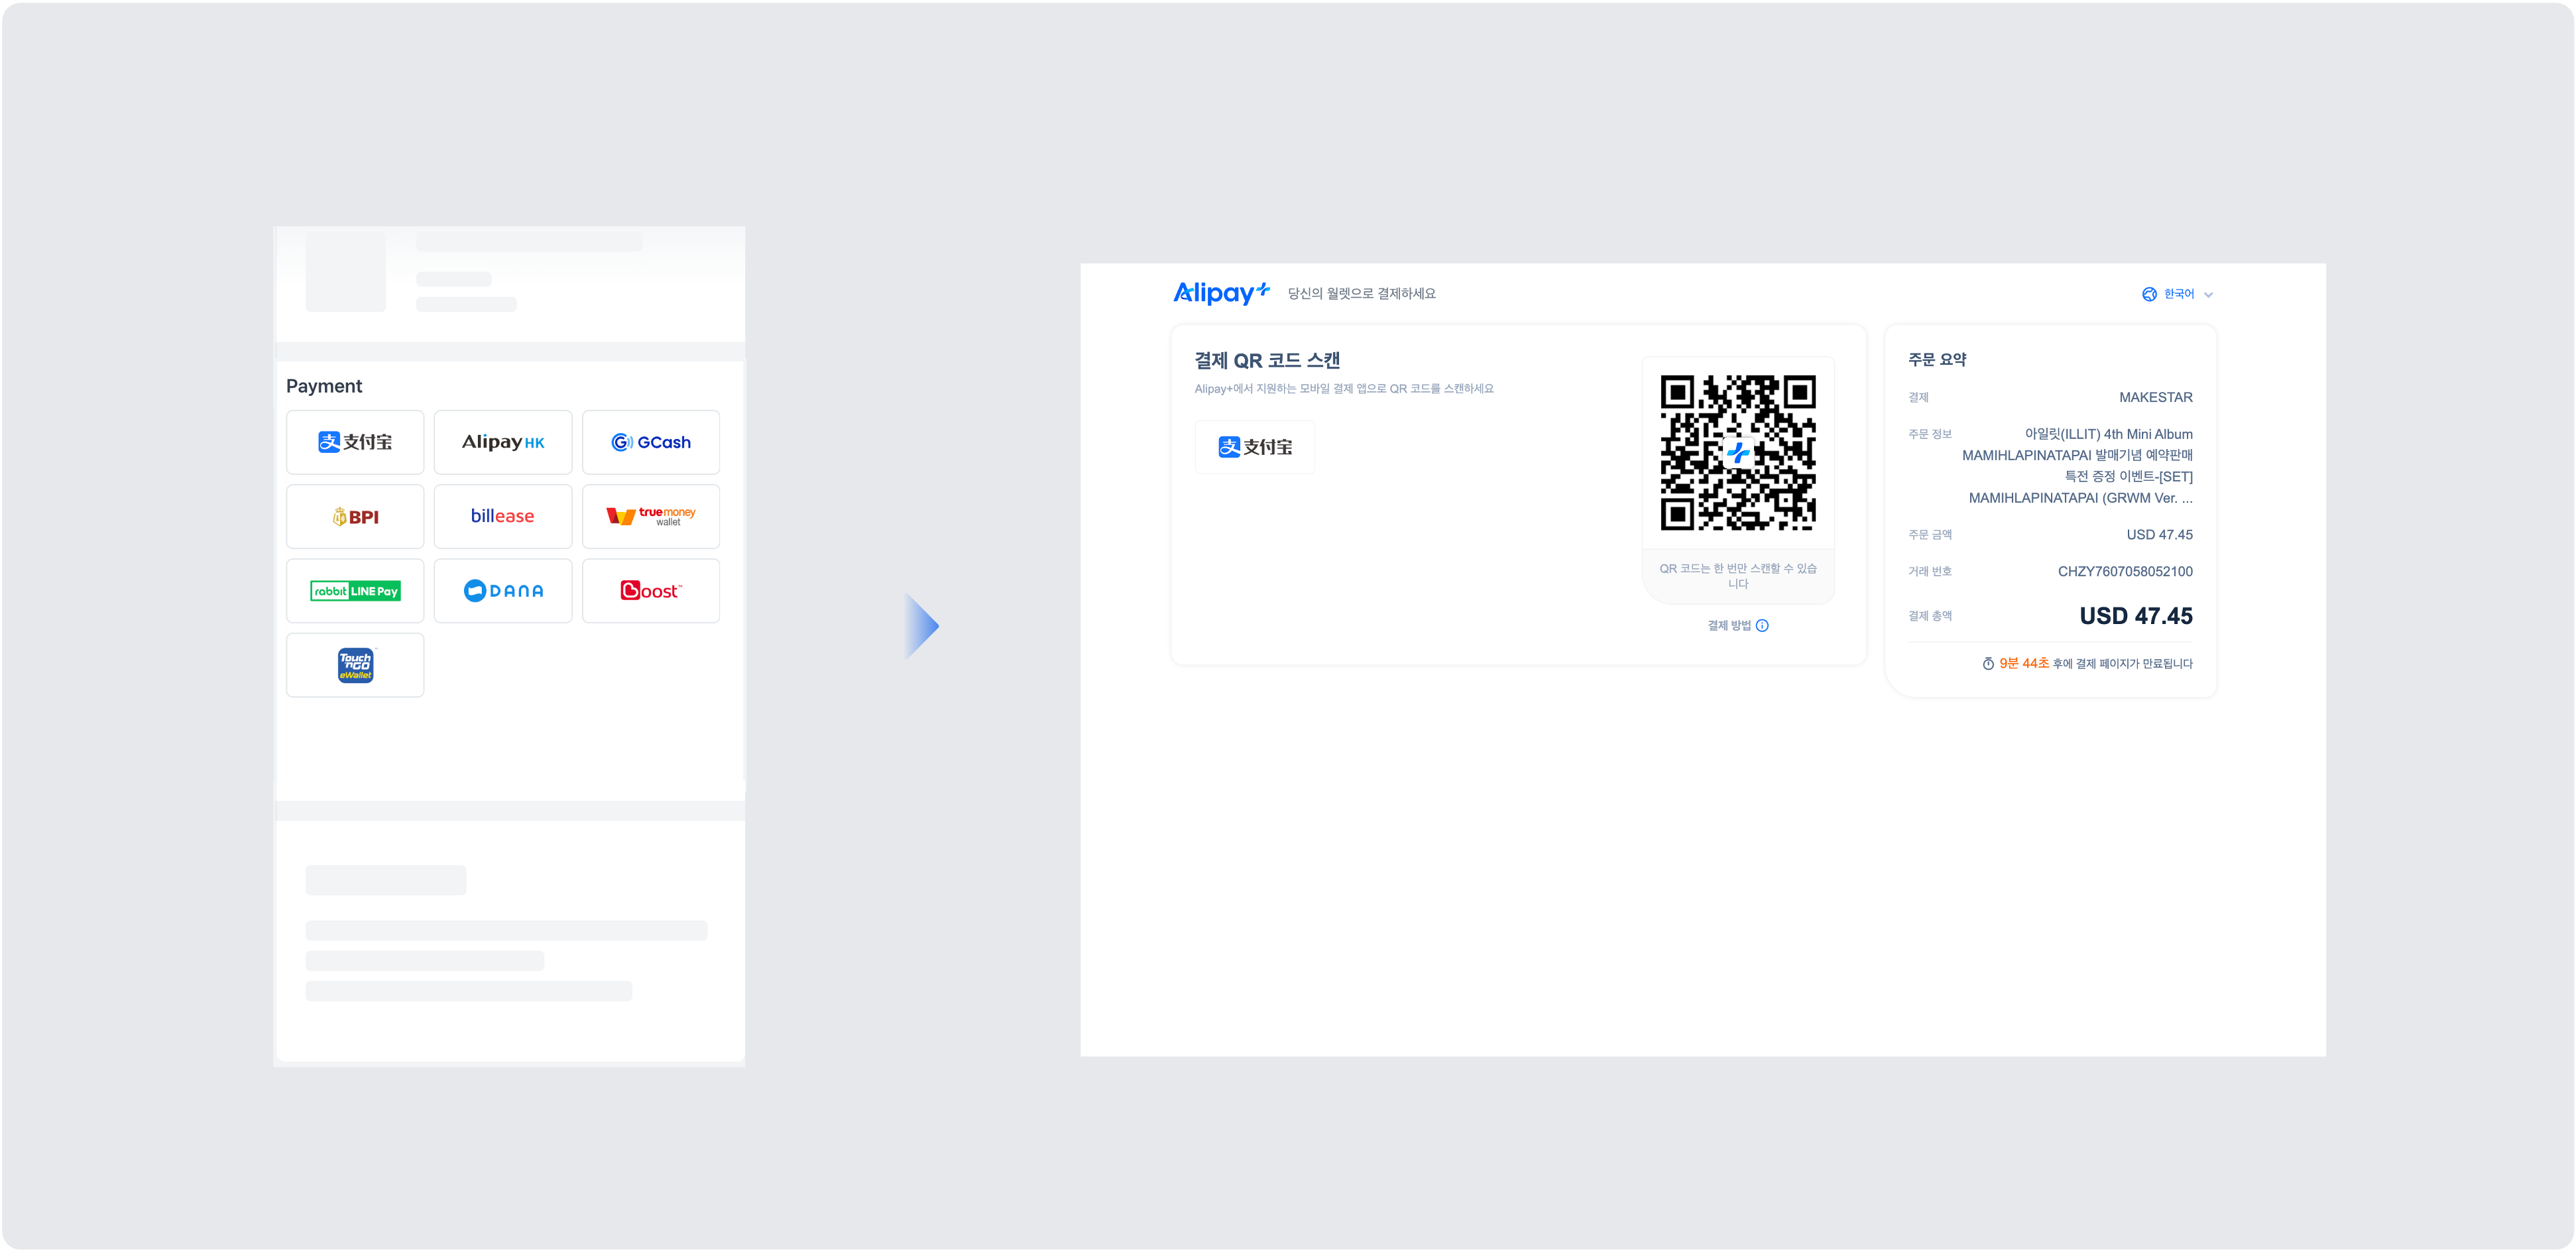Pick the Boost payment option
Screen dimensions: 2576x1252
click(651, 591)
